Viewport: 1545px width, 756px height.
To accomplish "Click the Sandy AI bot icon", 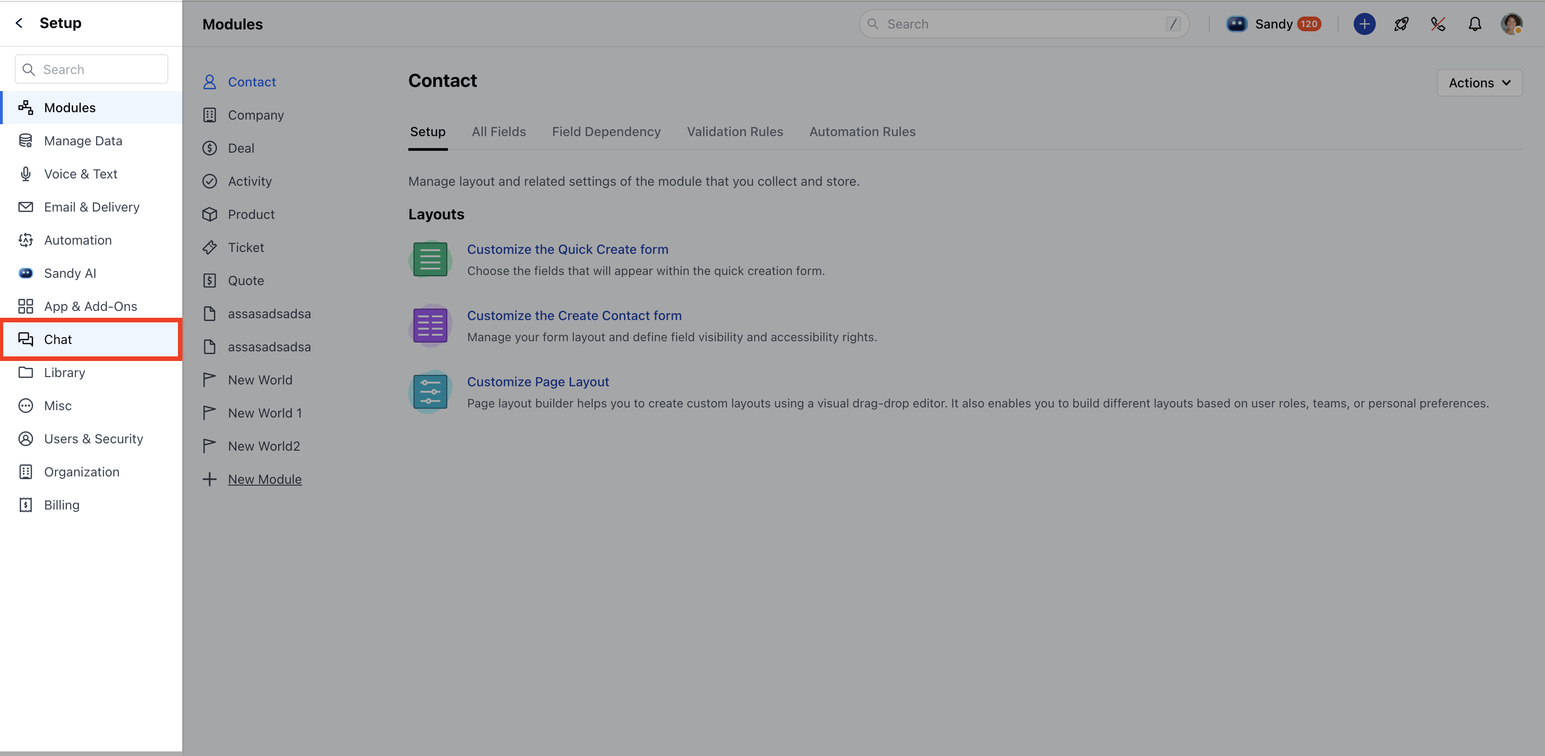I will click(x=1236, y=24).
